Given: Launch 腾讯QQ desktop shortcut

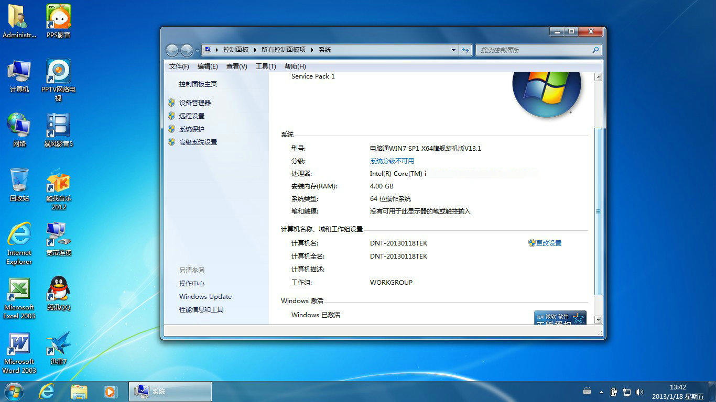Looking at the screenshot, I should pyautogui.click(x=58, y=294).
